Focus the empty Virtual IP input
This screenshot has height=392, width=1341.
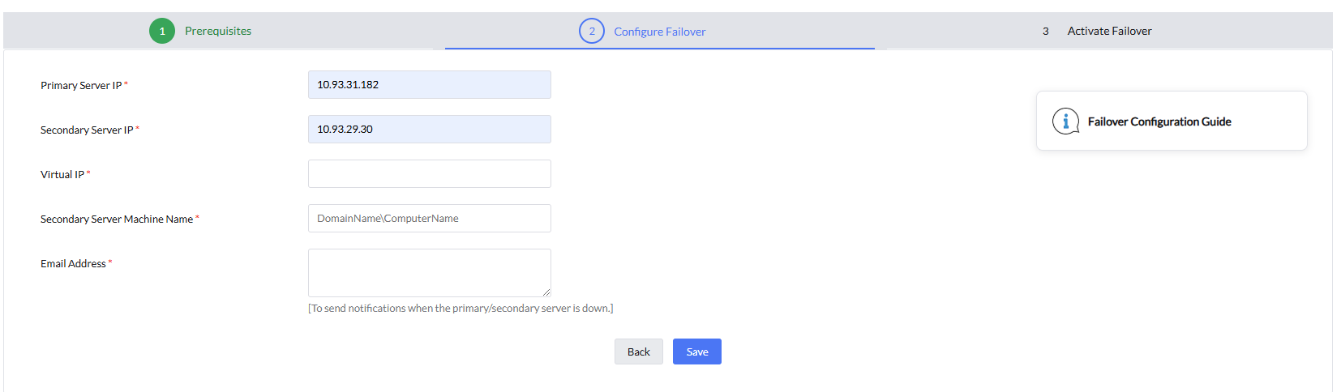(430, 174)
